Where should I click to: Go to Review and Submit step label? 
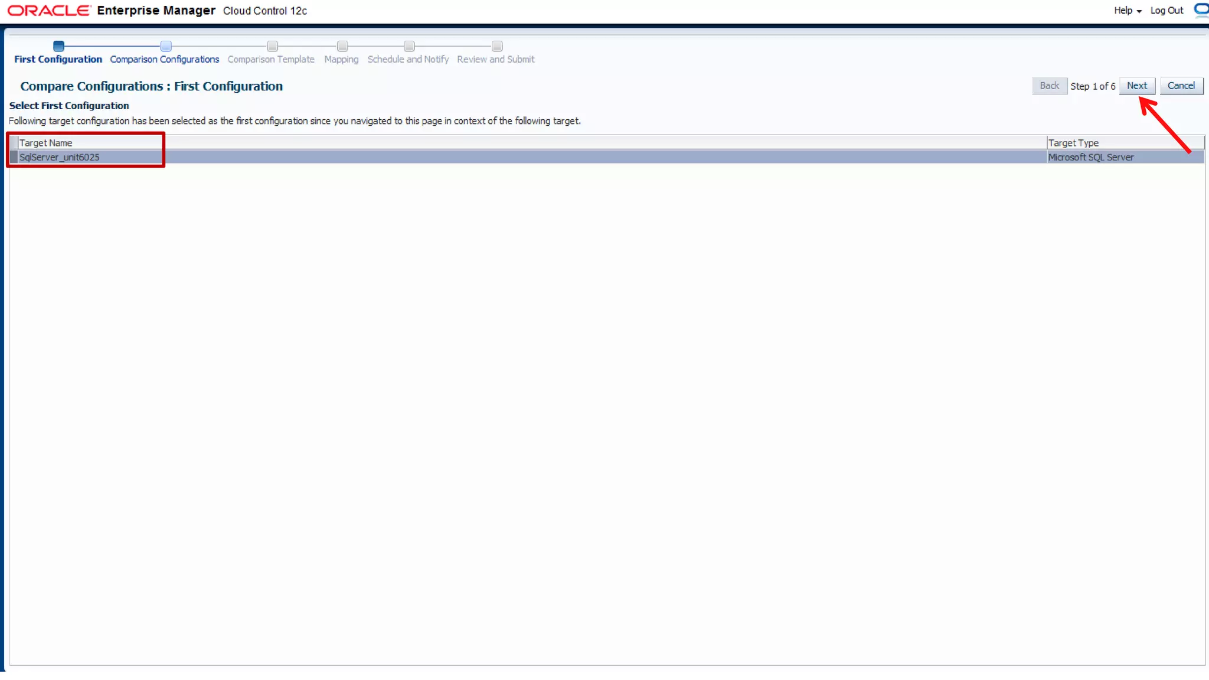tap(496, 59)
